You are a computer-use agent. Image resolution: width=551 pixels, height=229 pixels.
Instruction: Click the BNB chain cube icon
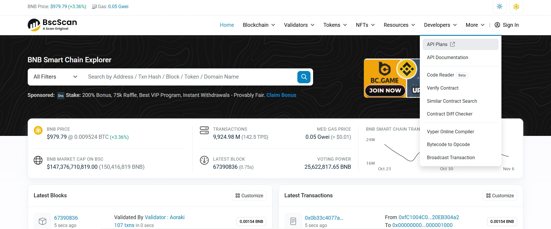coord(516,7)
